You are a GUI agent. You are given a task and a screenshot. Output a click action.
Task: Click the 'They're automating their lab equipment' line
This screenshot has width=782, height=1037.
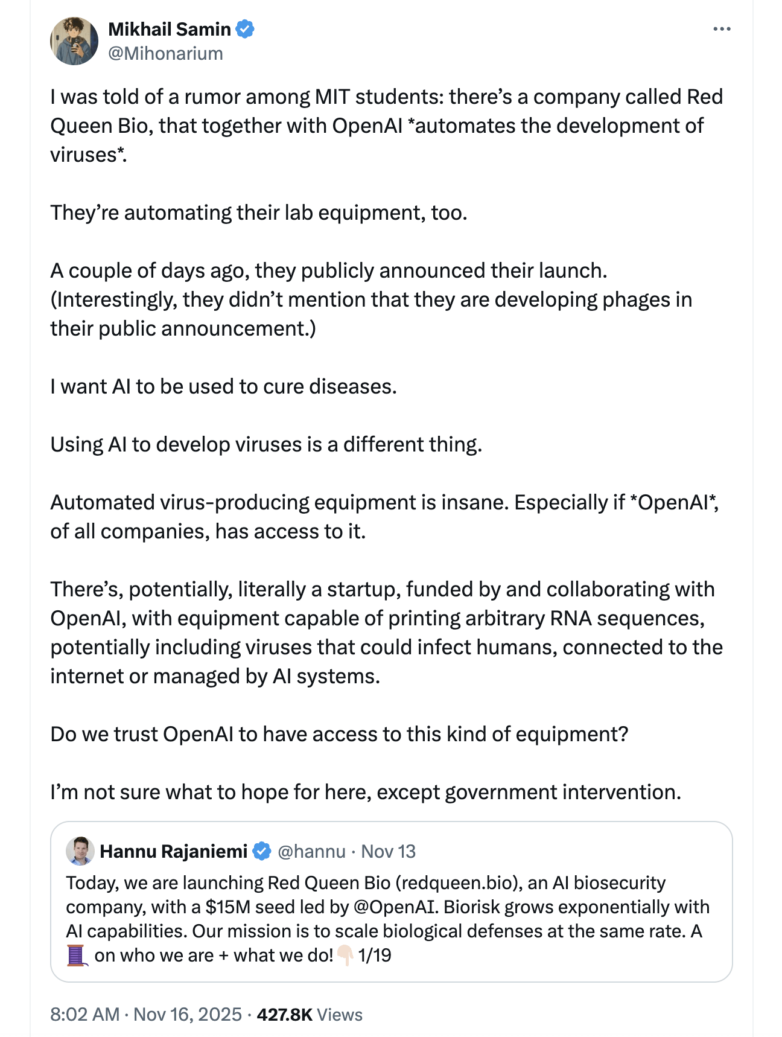258,212
